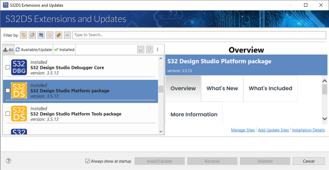Open the Installation Details link
The width and height of the screenshot is (329, 170).
point(308,130)
